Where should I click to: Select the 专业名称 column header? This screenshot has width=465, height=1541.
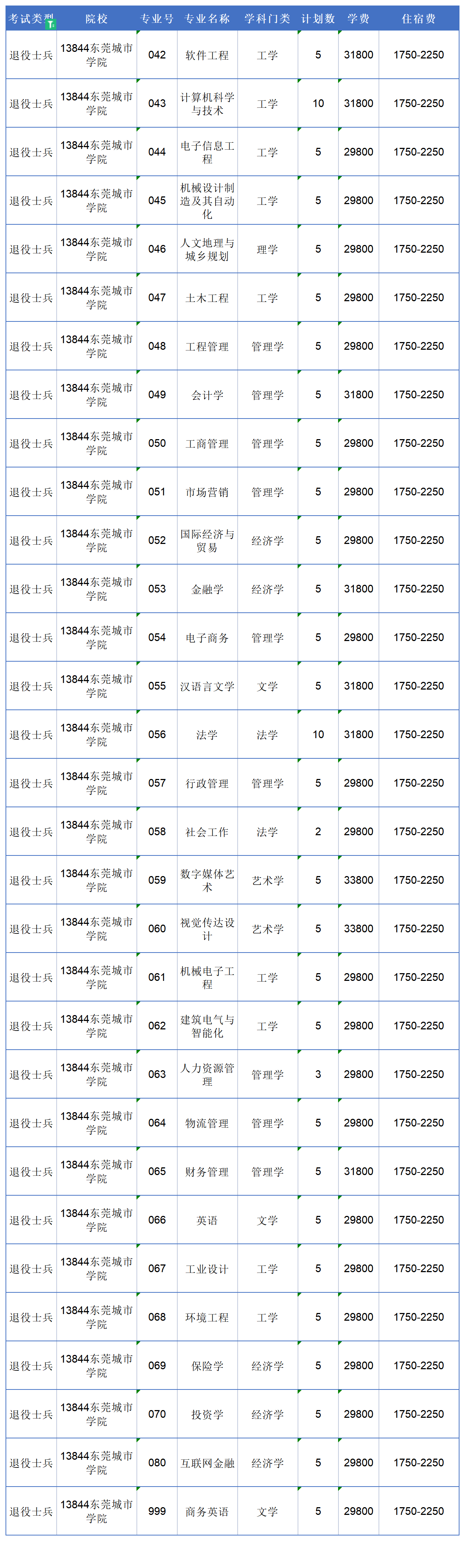207,18
